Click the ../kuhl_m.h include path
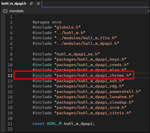 point(70,33)
